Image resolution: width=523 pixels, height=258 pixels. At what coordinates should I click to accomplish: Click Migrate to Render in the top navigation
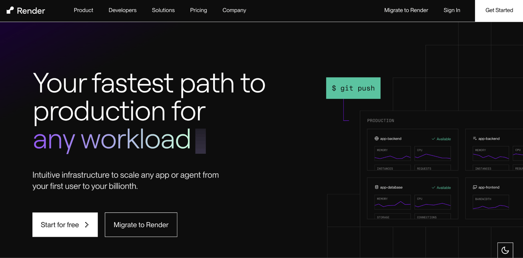click(x=406, y=10)
